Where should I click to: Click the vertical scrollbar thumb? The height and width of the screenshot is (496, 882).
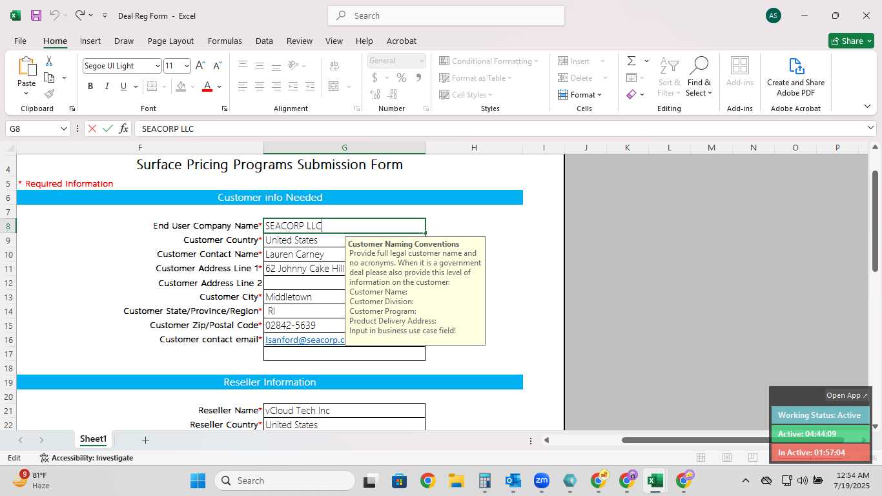[x=875, y=221]
